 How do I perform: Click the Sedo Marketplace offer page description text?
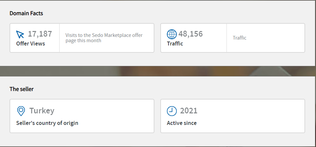[x=104, y=38]
